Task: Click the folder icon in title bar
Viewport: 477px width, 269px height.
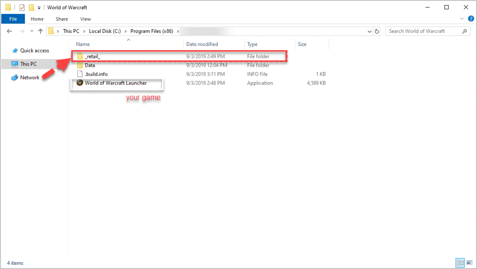Action: 8,7
